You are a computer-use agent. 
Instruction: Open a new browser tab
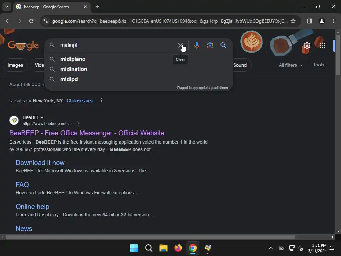tap(97, 7)
